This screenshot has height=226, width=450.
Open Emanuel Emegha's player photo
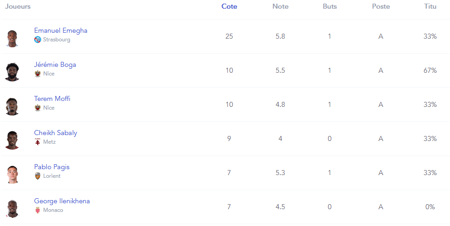[x=12, y=38]
